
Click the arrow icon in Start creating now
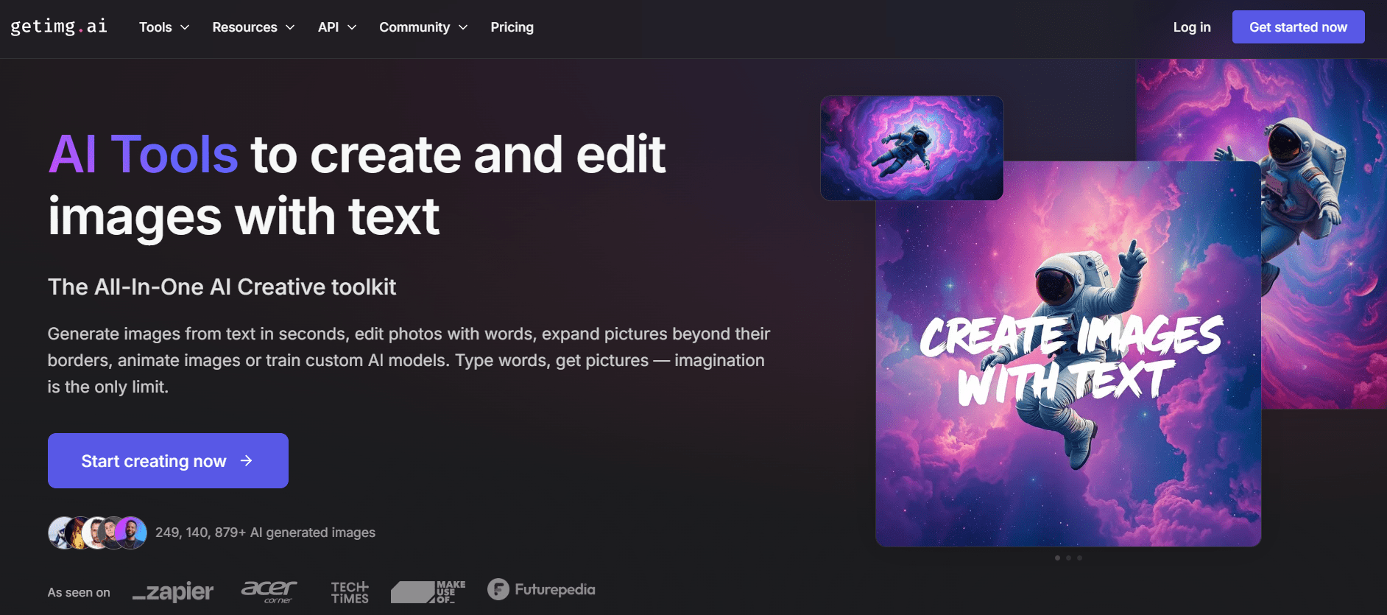point(247,460)
